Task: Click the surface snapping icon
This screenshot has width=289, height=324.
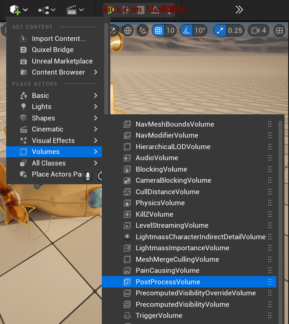Action: coord(143,30)
